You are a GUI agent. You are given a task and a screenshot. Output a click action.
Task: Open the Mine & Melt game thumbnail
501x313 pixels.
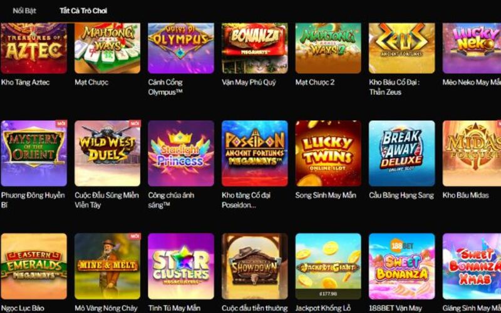(x=107, y=266)
